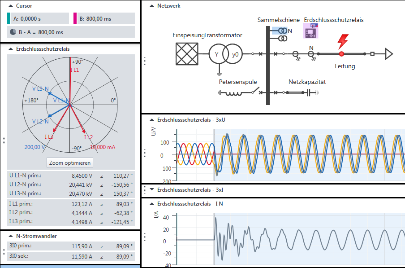Click the magenta cursor B color marker
The width and height of the screenshot is (405, 268).
[75, 18]
